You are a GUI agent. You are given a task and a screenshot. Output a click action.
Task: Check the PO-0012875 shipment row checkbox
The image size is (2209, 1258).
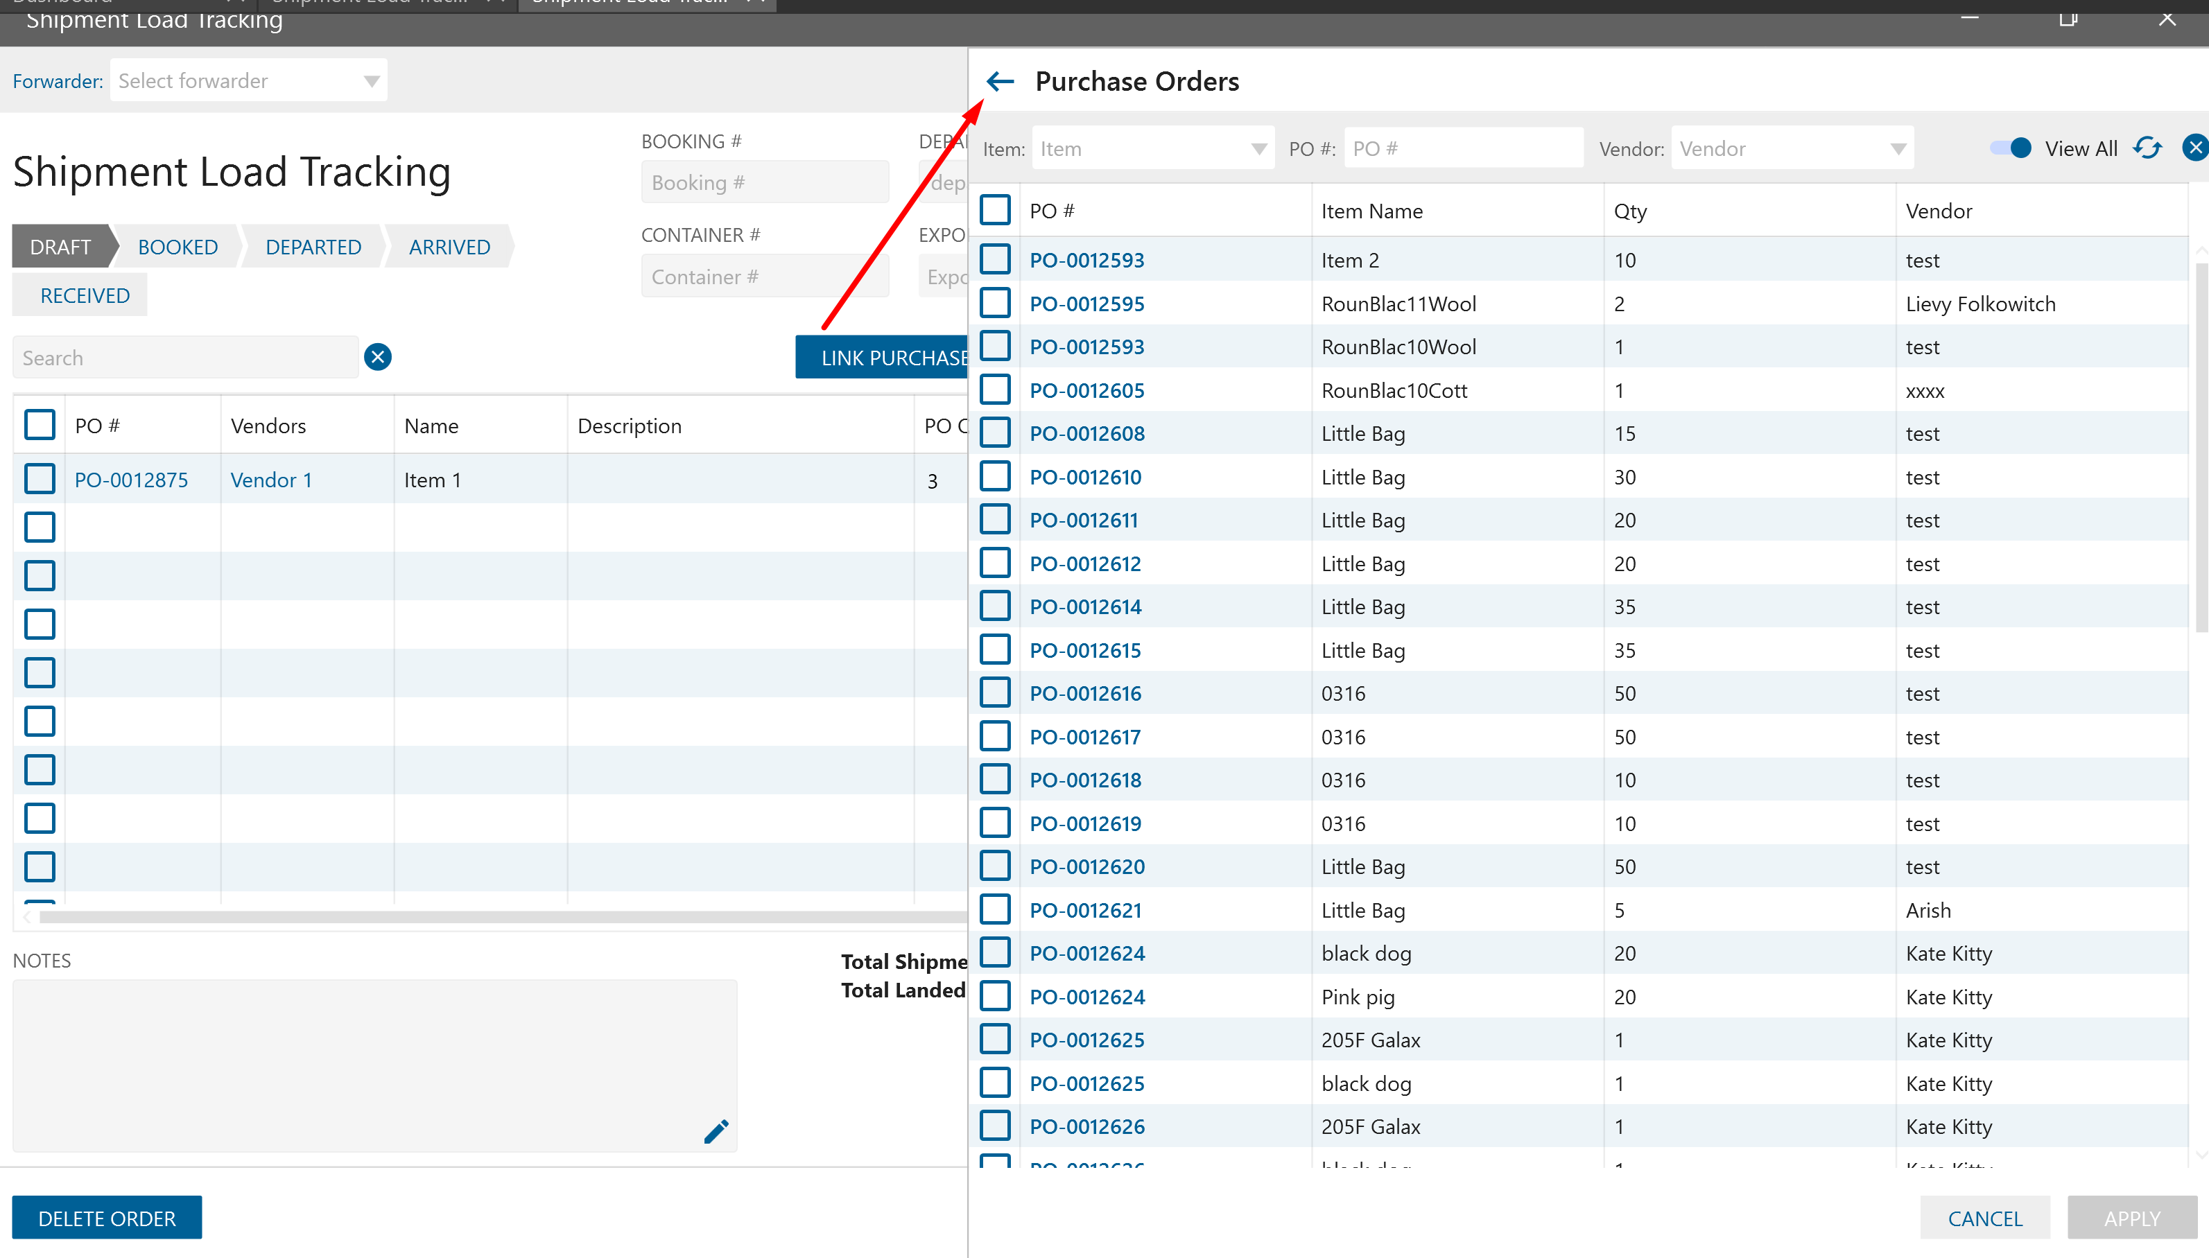[40, 480]
